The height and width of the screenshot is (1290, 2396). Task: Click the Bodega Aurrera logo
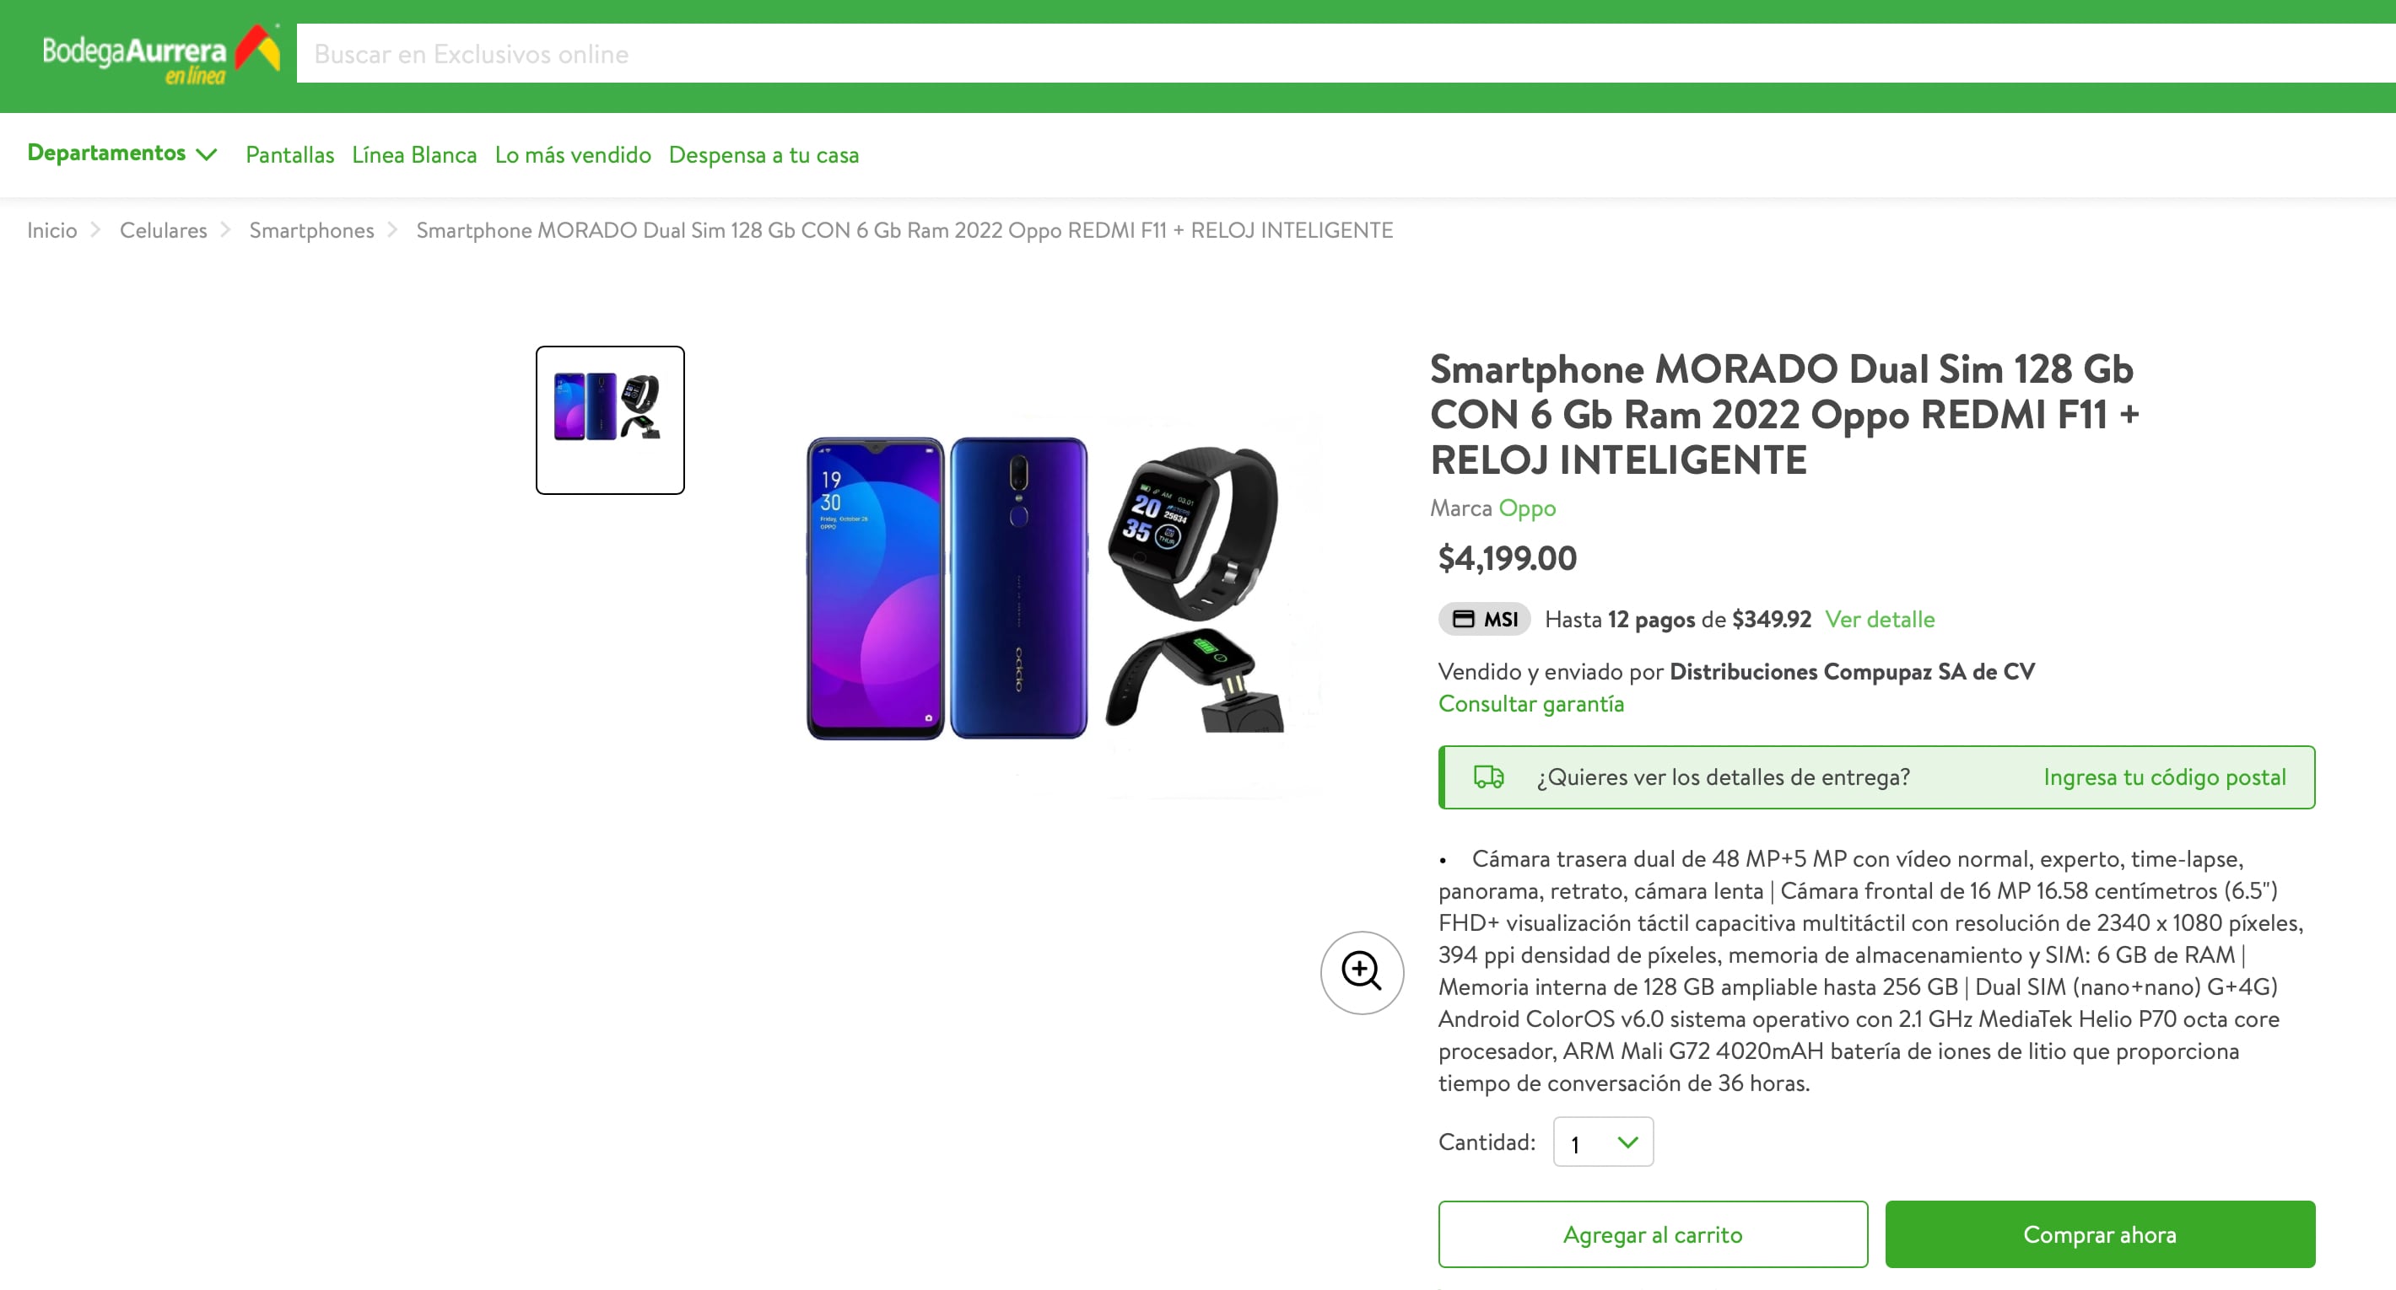(x=160, y=56)
